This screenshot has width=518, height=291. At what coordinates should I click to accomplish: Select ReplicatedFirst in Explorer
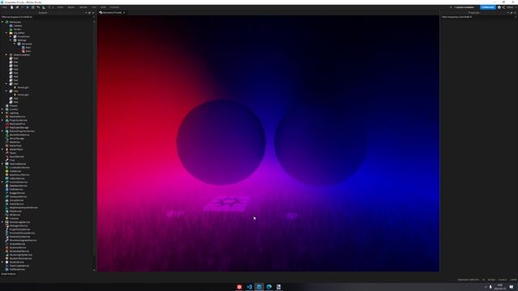18,124
